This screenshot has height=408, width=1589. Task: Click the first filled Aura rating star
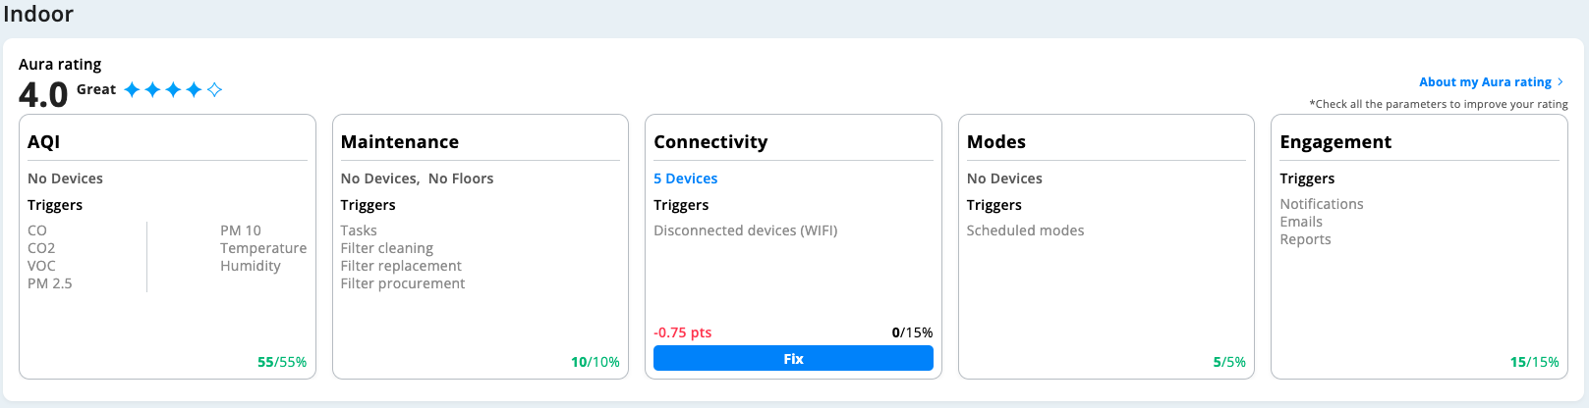tap(132, 90)
